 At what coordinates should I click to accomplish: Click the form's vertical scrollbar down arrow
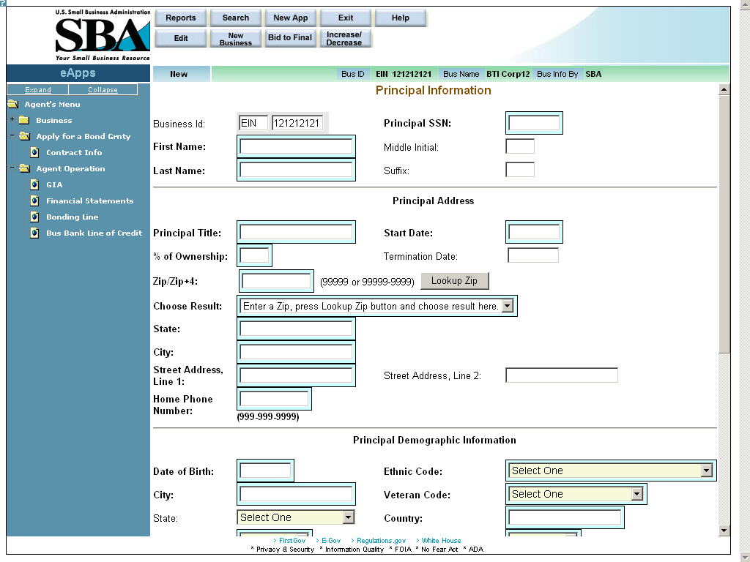[x=724, y=530]
